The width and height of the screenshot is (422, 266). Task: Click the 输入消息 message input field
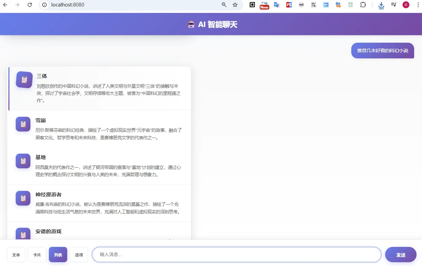[x=237, y=254]
